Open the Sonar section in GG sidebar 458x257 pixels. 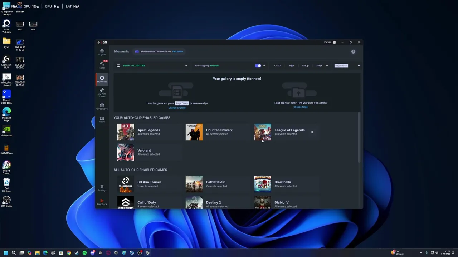tap(102, 65)
